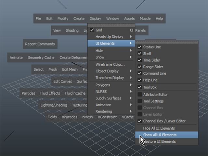Open the Mesh menu

tap(53, 69)
